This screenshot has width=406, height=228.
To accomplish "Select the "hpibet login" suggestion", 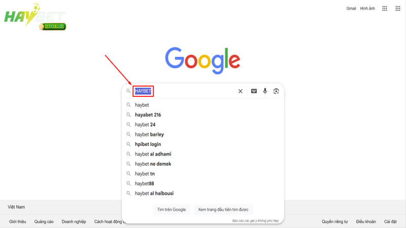I will pos(148,144).
